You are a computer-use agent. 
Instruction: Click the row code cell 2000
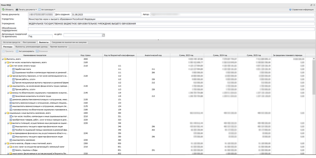(x=86, y=59)
